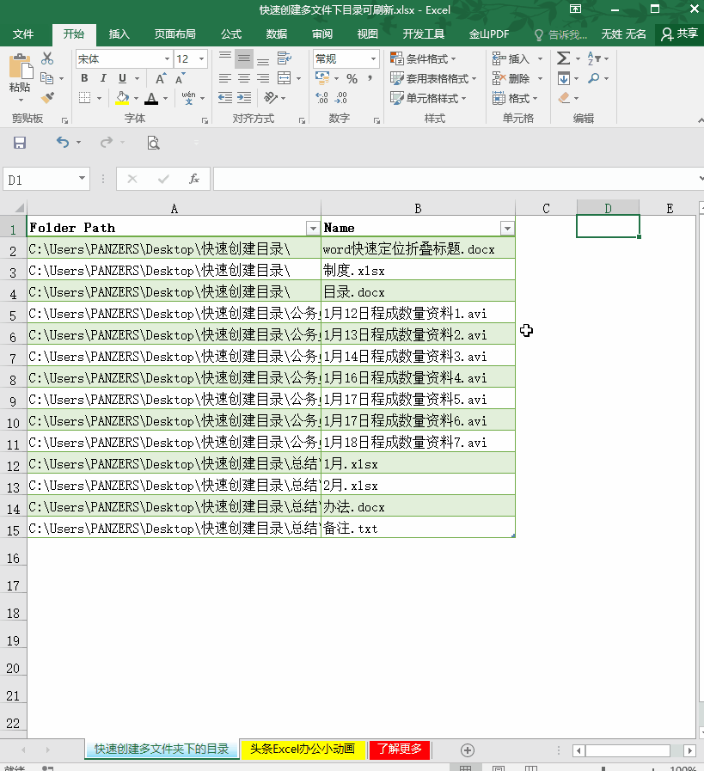The width and height of the screenshot is (704, 771).
Task: Toggle Italic formatting
Action: (x=103, y=78)
